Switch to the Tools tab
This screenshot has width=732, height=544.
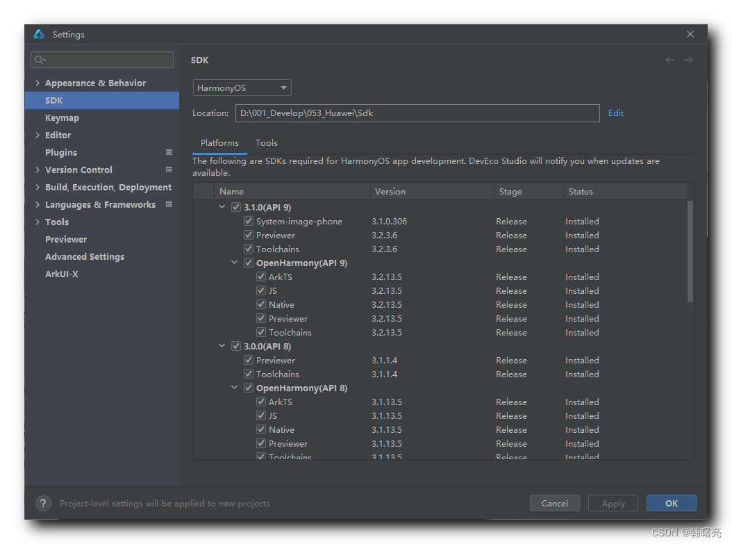(x=266, y=143)
